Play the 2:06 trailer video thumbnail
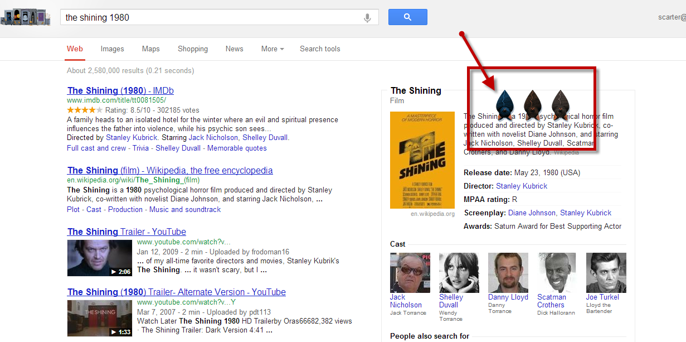Image resolution: width=686 pixels, height=342 pixels. coord(100,258)
